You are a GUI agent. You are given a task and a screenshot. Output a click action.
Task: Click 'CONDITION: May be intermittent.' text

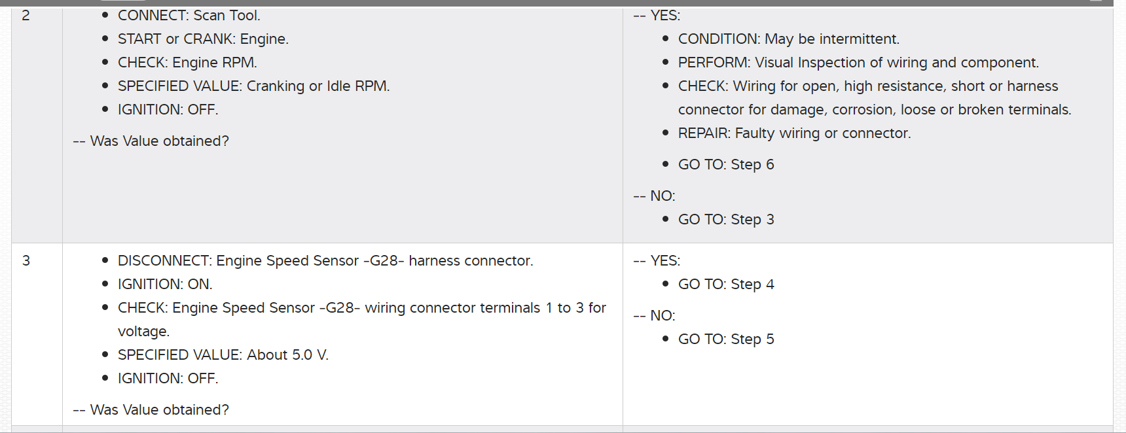tap(788, 39)
